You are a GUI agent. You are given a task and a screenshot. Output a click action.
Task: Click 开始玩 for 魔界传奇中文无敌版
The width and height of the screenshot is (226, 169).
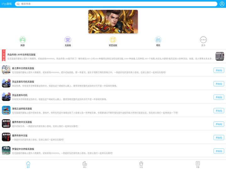pyautogui.click(x=219, y=124)
